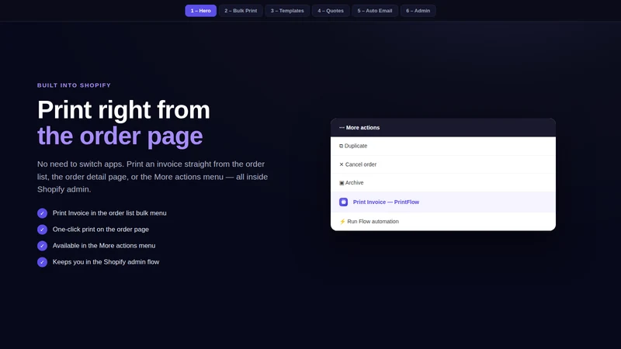Click the PrintFlow purple app icon

[x=343, y=202]
